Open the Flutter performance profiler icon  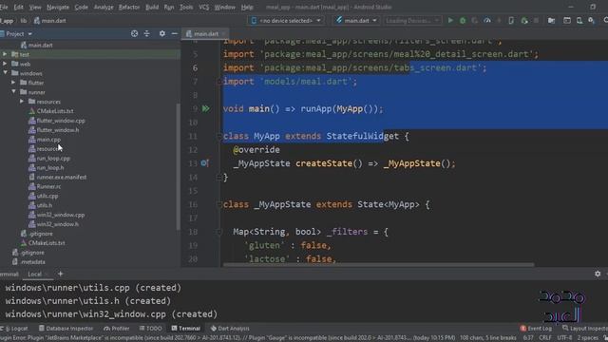click(487, 20)
